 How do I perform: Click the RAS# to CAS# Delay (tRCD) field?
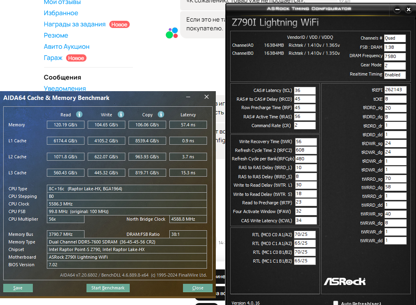click(x=305, y=99)
